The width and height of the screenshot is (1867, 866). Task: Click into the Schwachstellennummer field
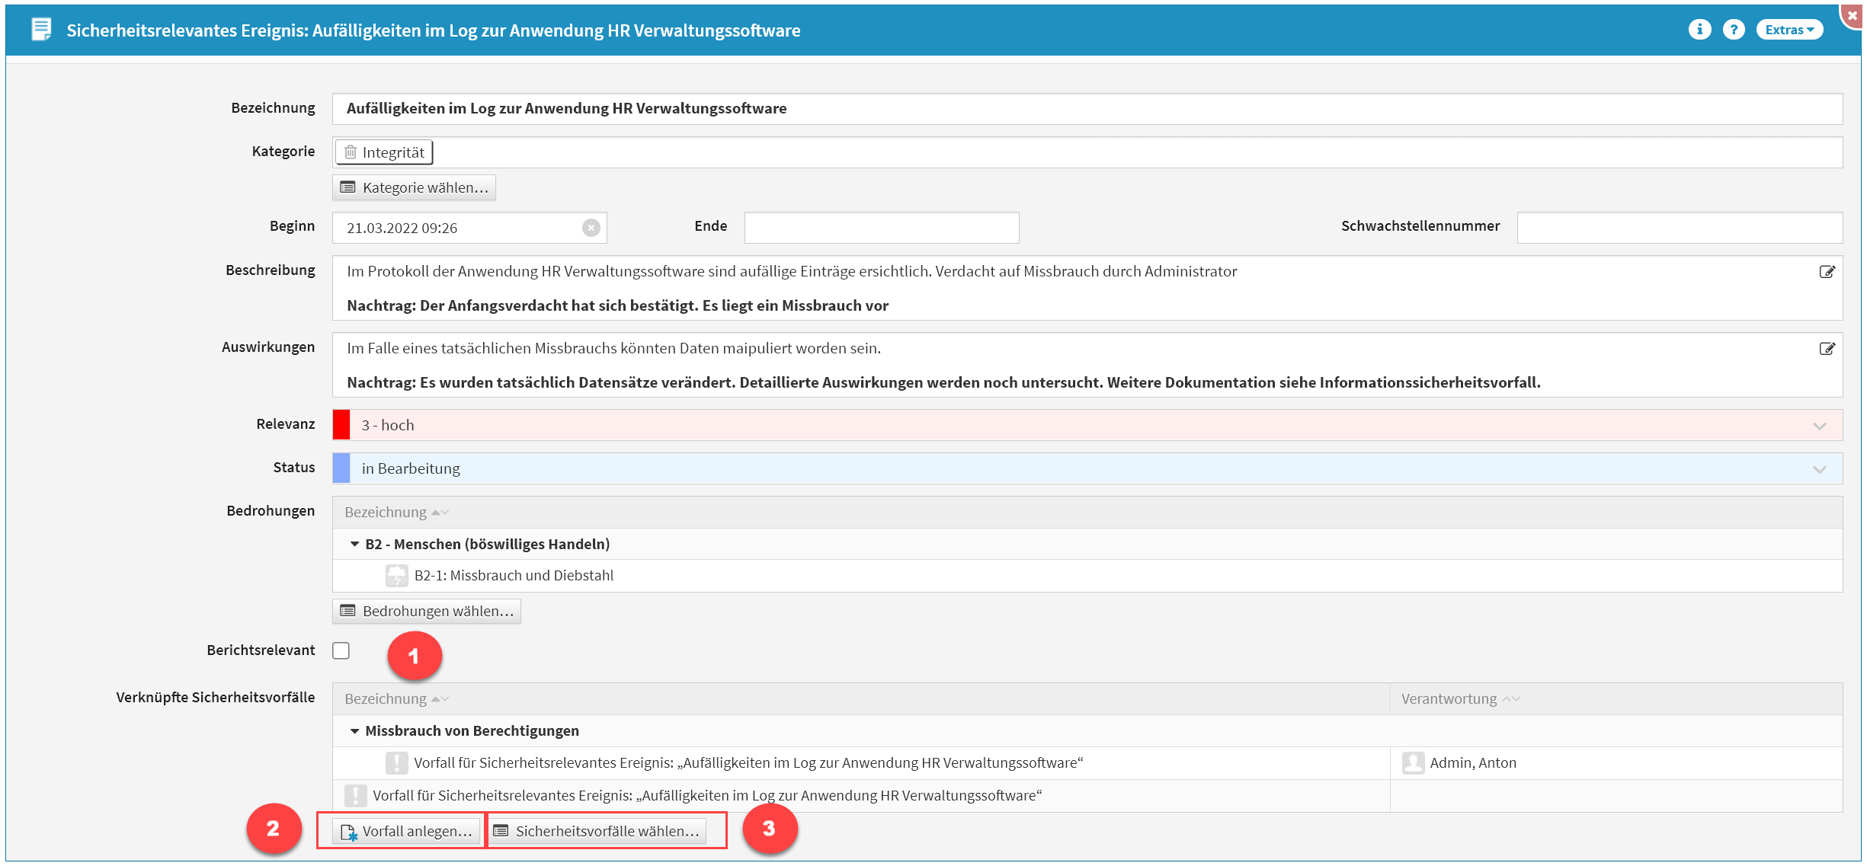pyautogui.click(x=1679, y=228)
